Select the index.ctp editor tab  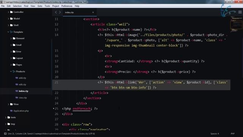tap(80, 12)
